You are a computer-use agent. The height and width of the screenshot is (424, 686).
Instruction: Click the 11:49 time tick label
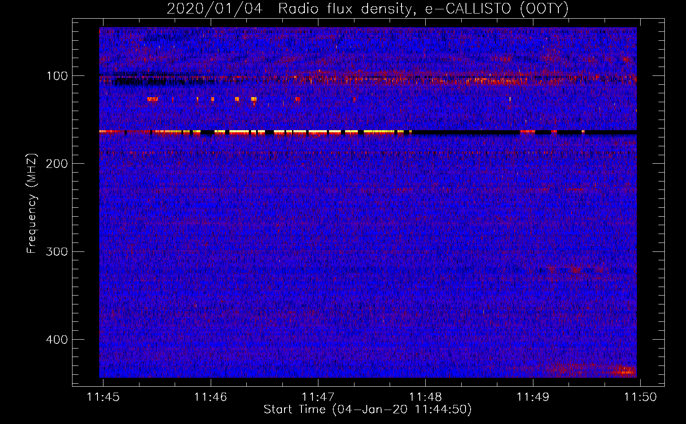click(x=533, y=397)
